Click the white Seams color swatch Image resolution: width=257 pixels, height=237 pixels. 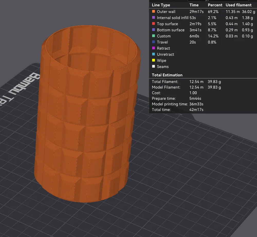point(153,66)
